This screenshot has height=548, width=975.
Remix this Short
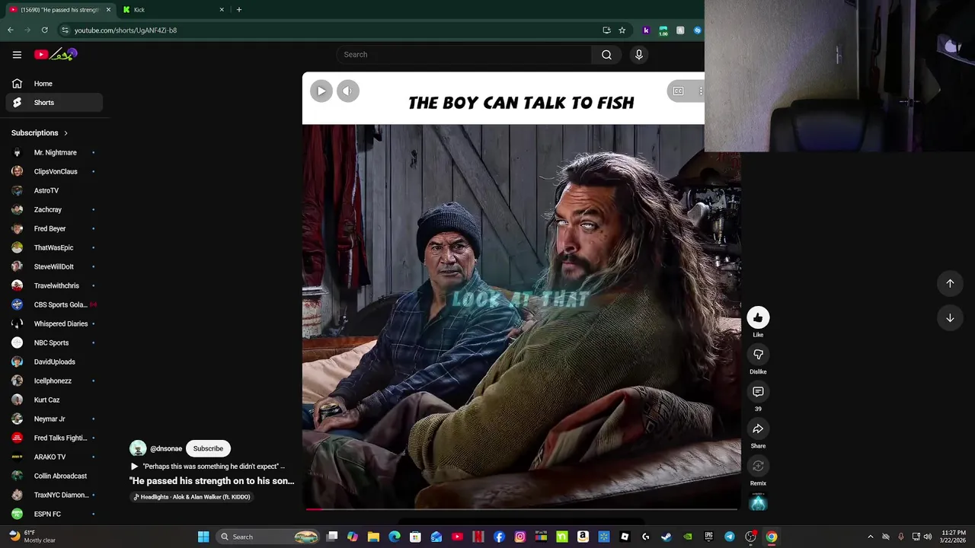(758, 467)
